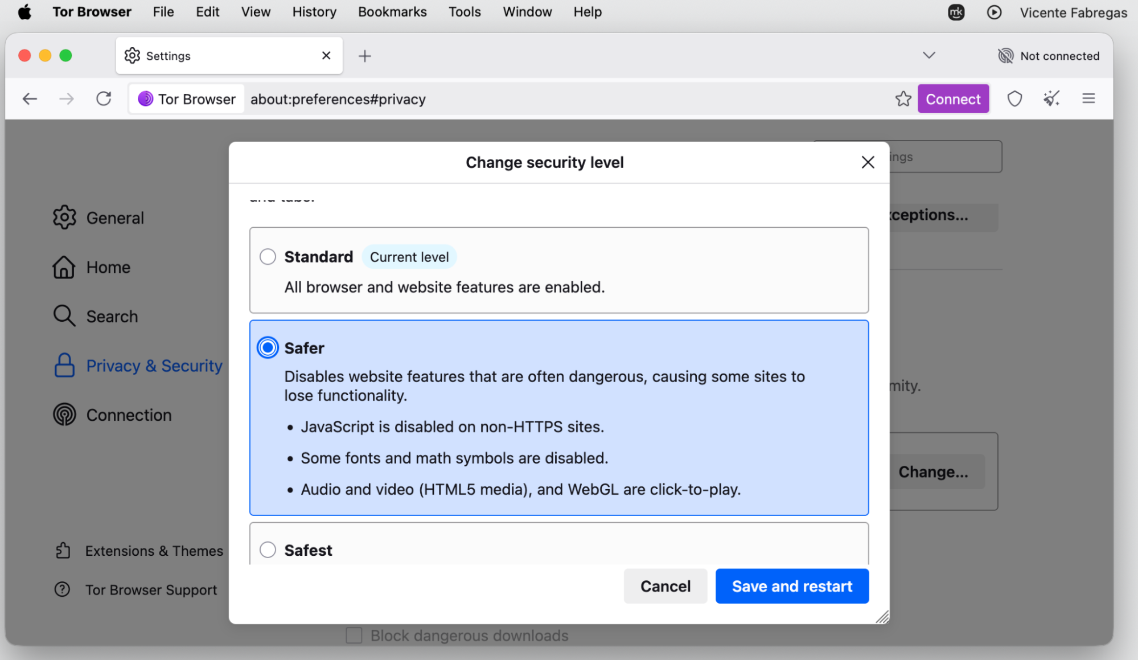This screenshot has width=1138, height=660.
Task: Select the Standard security level radio
Action: [268, 257]
